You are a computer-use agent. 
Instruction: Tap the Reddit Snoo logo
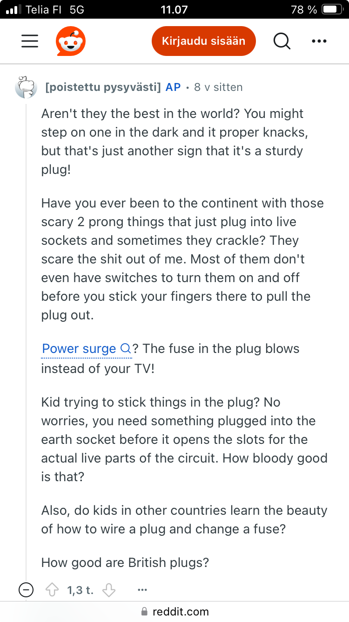point(71,41)
